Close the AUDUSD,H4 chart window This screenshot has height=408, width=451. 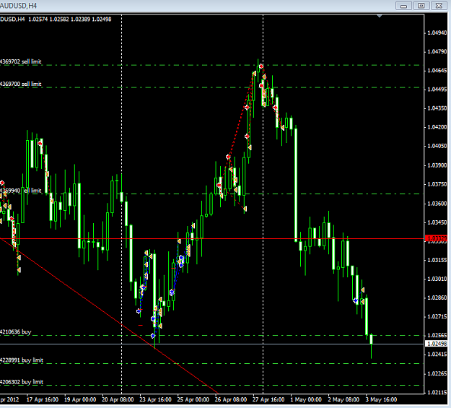pyautogui.click(x=439, y=6)
